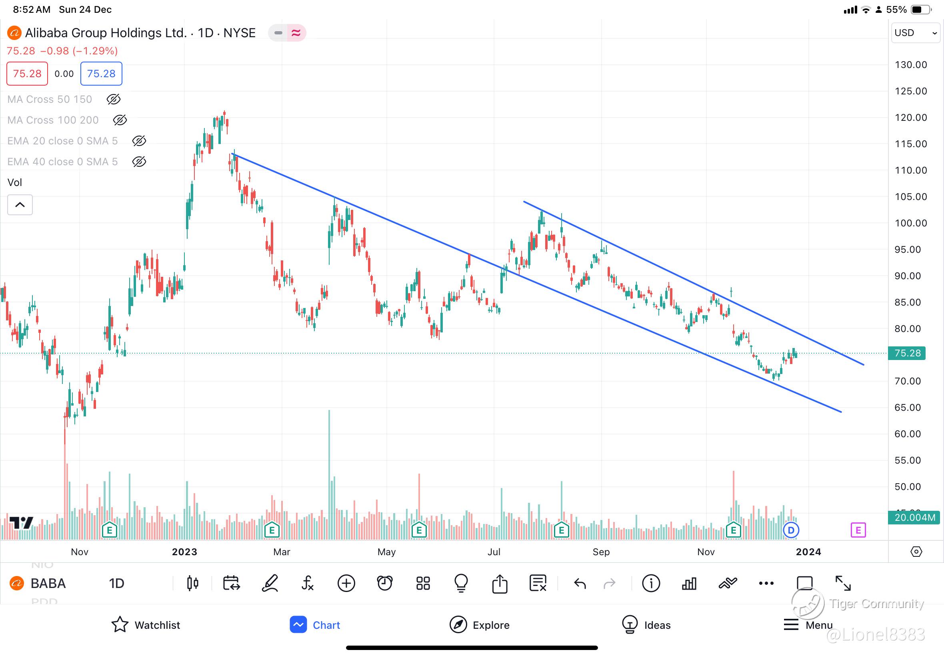Toggle visibility of MA Cross 50 150

coord(114,99)
